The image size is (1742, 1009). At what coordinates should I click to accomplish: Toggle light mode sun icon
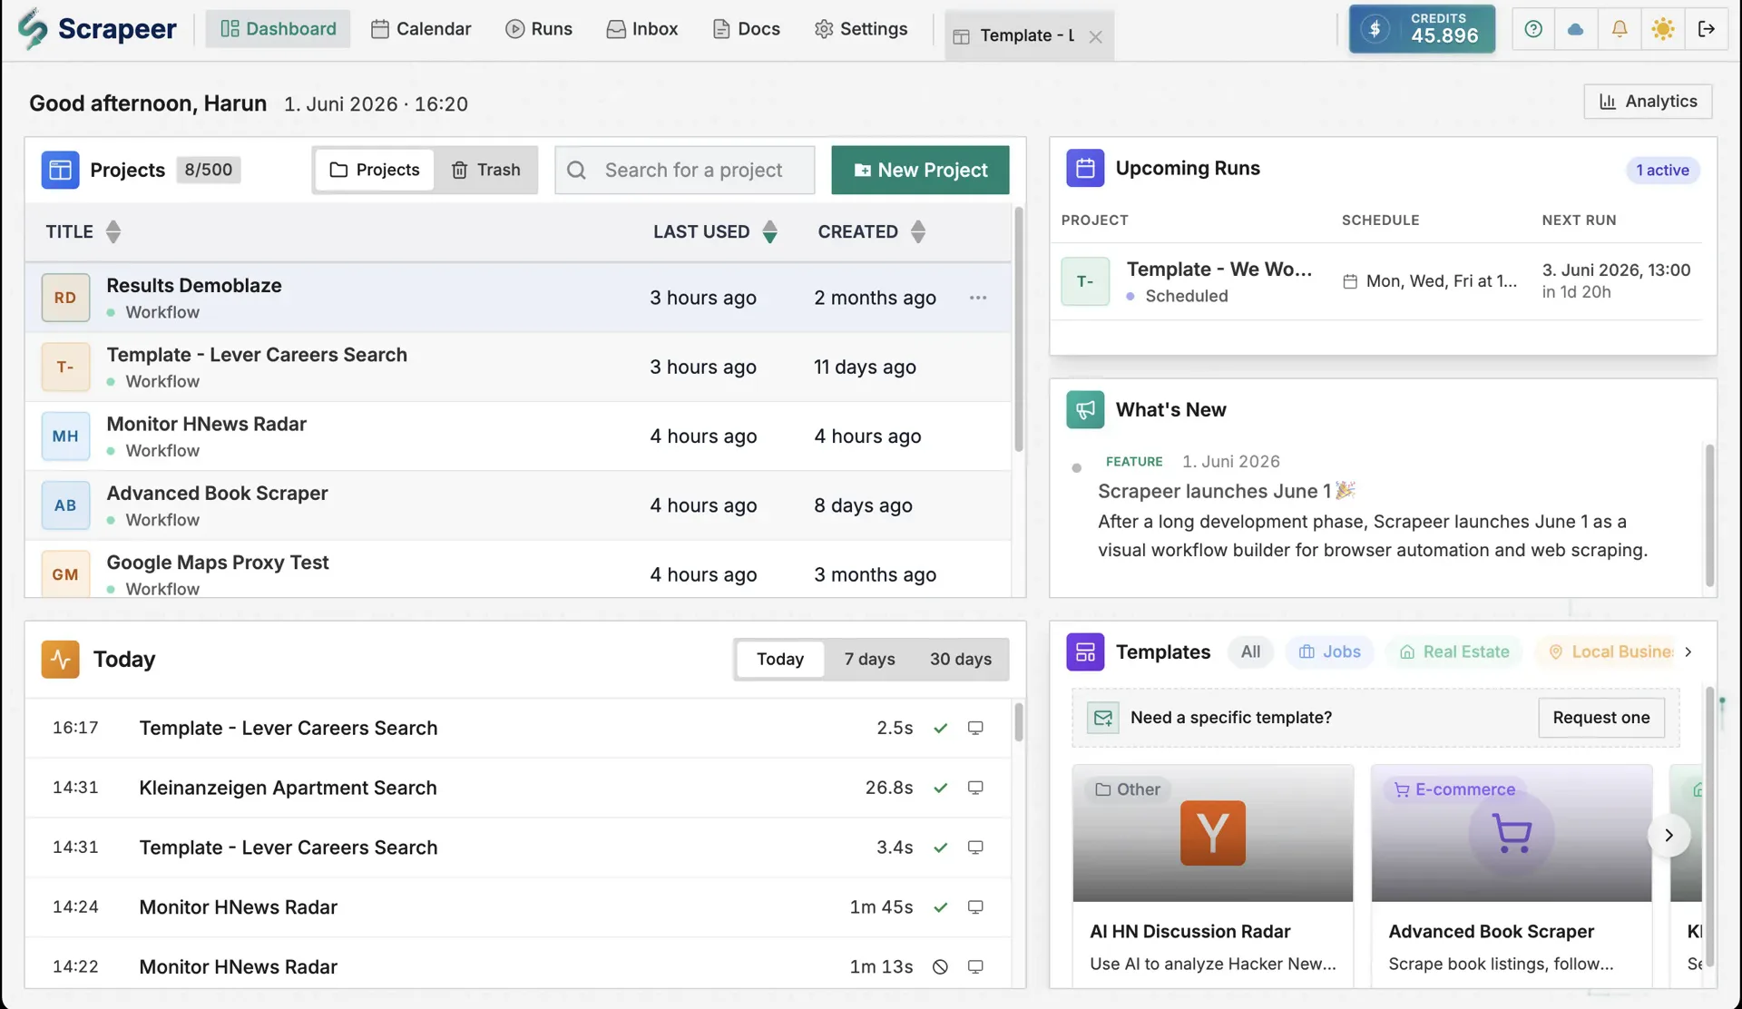pos(1663,29)
